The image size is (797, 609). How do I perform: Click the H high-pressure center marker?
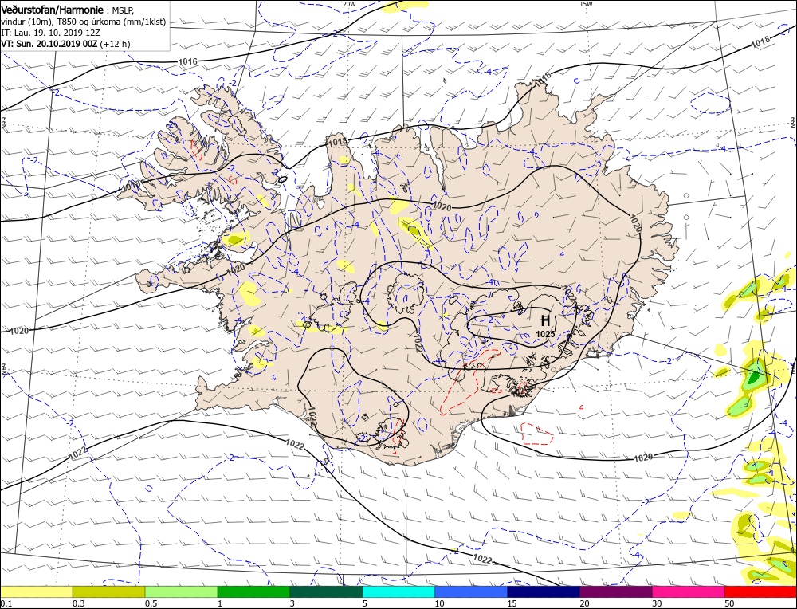click(x=545, y=320)
